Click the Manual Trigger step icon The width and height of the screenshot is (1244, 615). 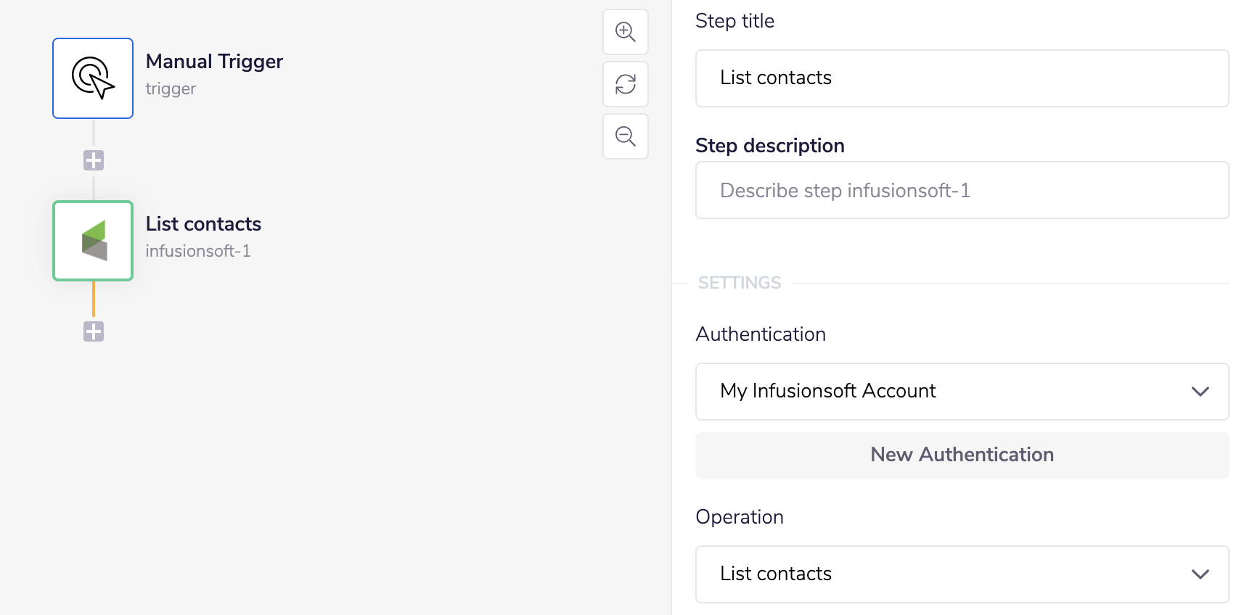(93, 78)
